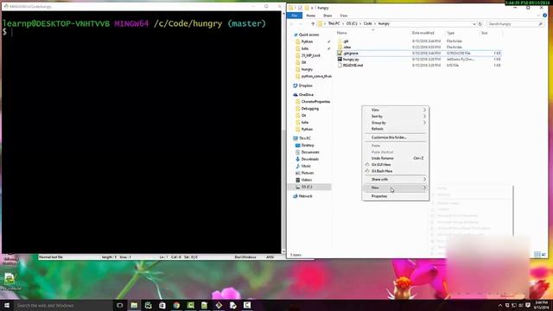Image resolution: width=553 pixels, height=311 pixels.
Task: Open Properties from the context menu
Action: pos(396,196)
